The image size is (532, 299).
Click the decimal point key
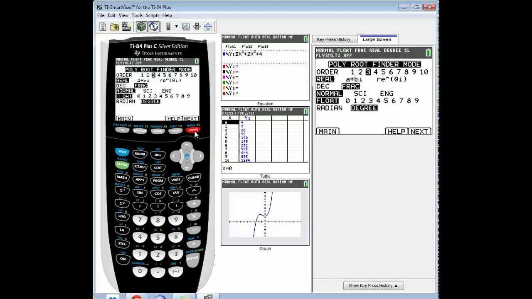click(158, 273)
